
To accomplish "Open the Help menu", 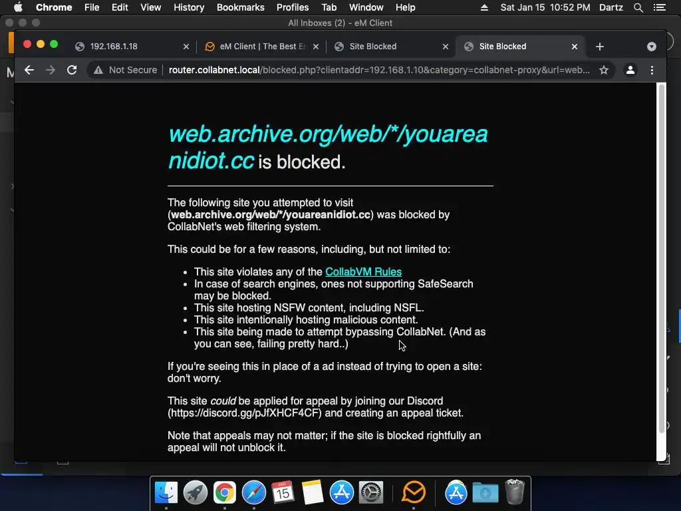I will 405,7.
